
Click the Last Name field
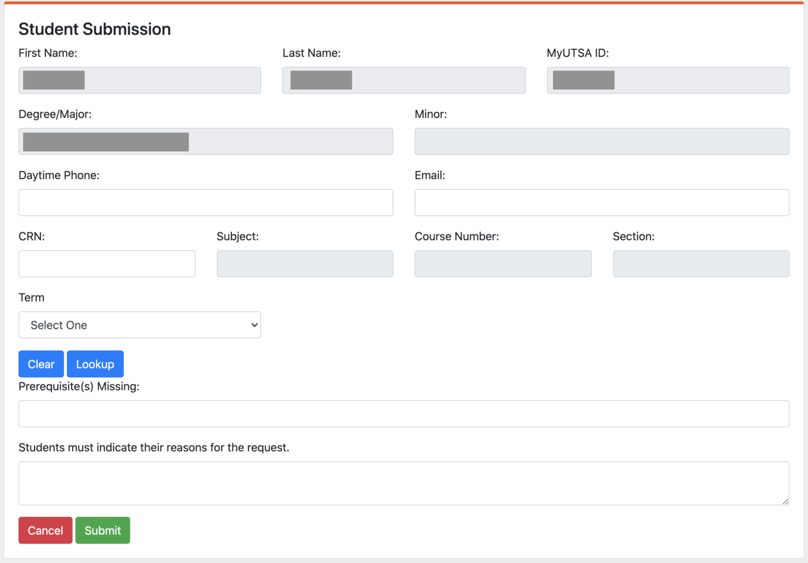(x=403, y=80)
